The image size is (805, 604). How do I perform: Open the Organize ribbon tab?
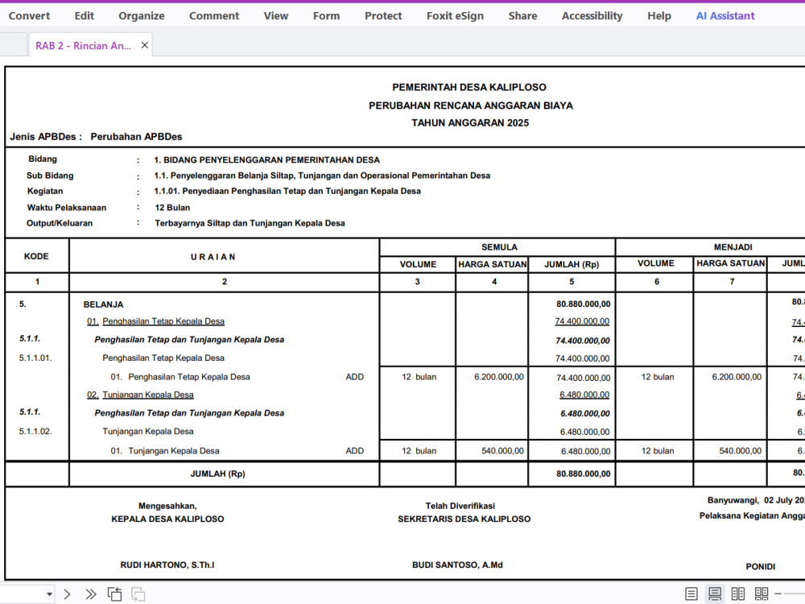coord(142,16)
